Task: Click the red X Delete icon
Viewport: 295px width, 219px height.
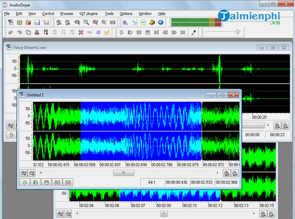Action: (x=81, y=32)
